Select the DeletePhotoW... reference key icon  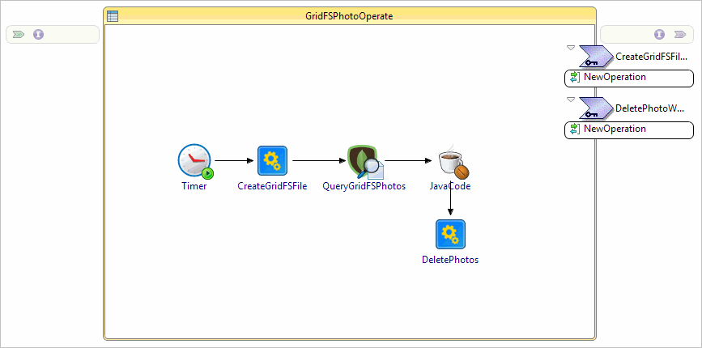click(x=597, y=108)
